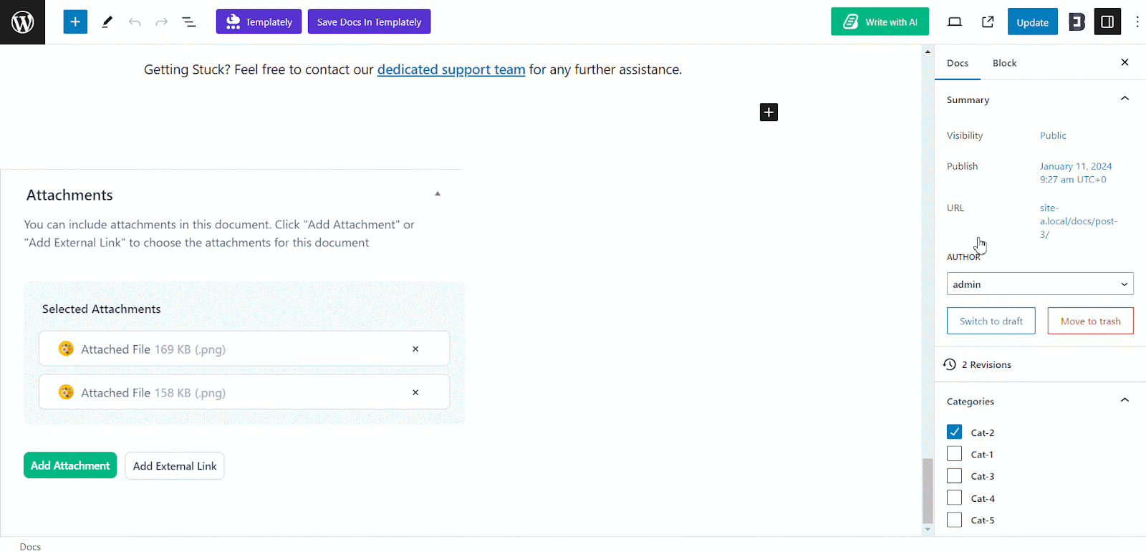Viewport: 1146px width, 552px height.
Task: Close the settings sidebar
Action: point(1125,62)
